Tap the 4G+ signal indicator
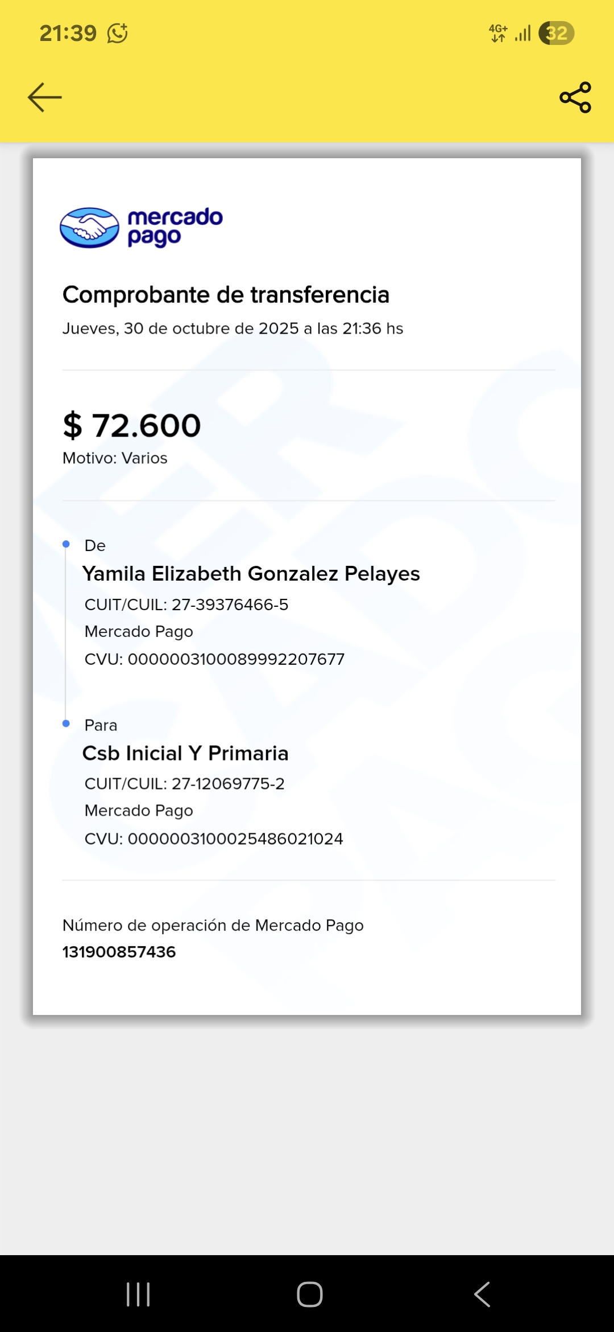 [x=498, y=33]
